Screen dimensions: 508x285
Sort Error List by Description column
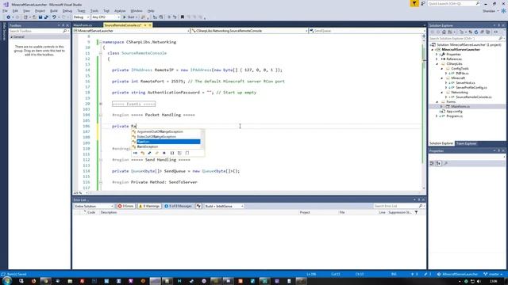tap(109, 213)
